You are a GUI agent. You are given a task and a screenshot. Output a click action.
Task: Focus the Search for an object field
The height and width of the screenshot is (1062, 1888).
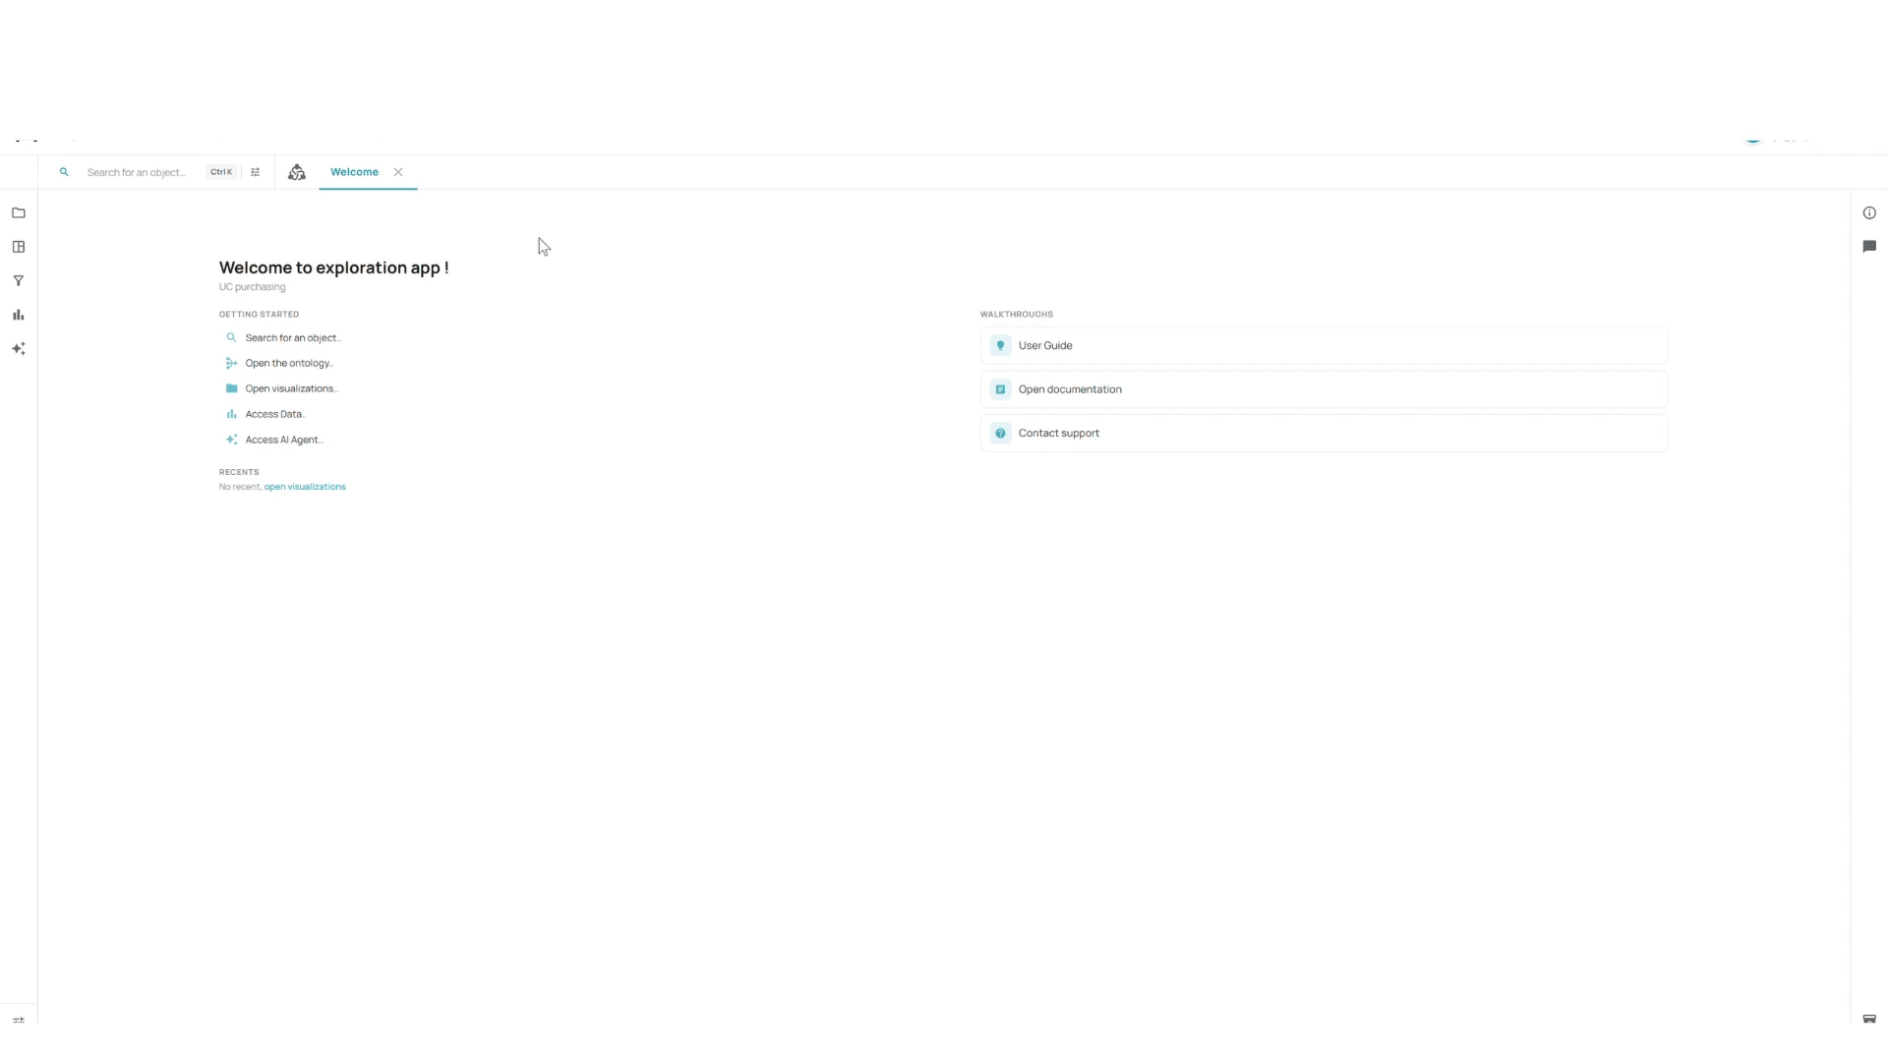click(x=136, y=172)
